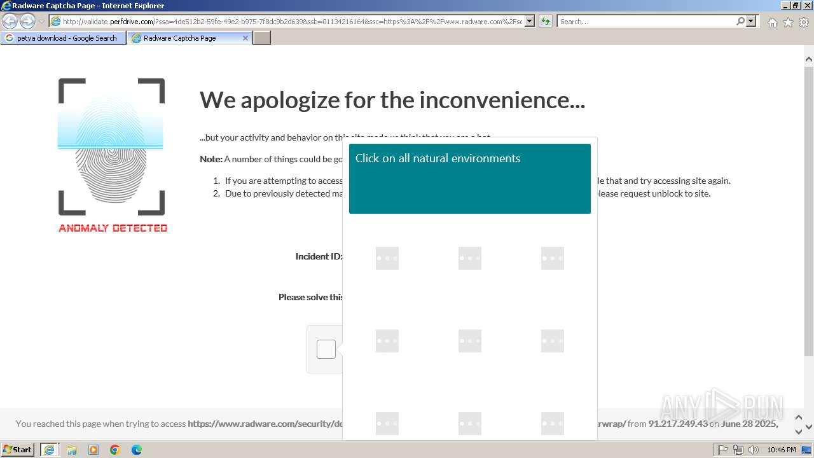Select the center captcha image tile

pyautogui.click(x=470, y=341)
